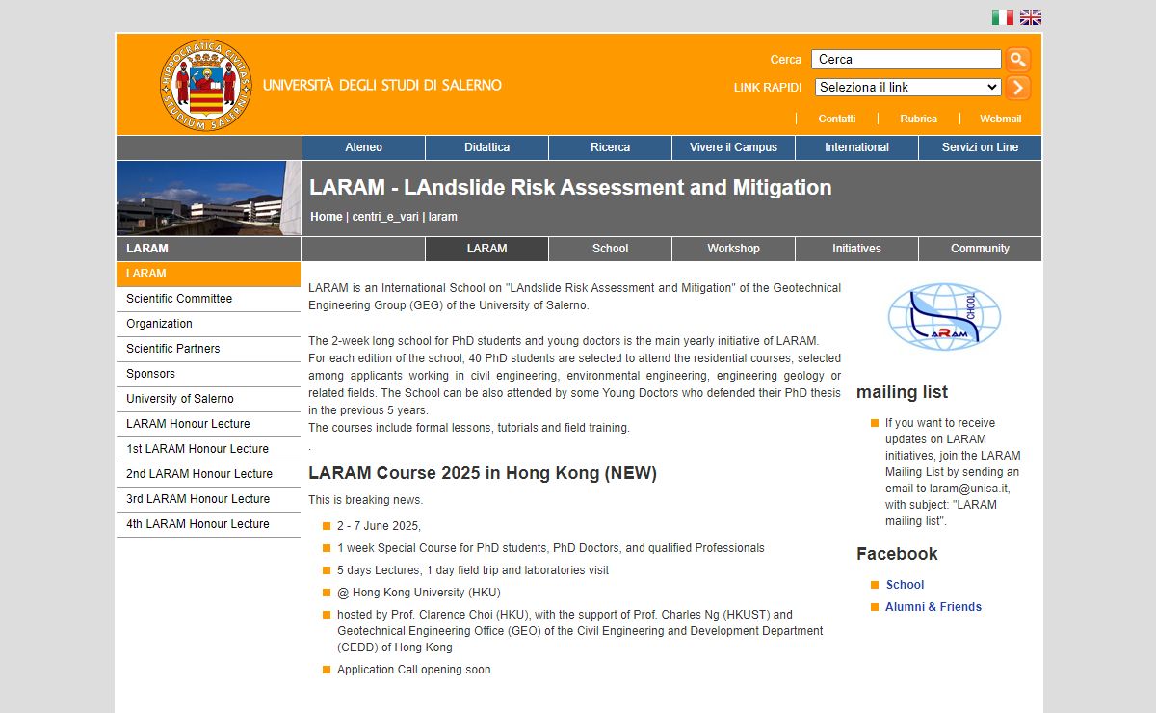Click the '2 - 7 June 2025,' bullet
The width and height of the screenshot is (1156, 713).
point(379,526)
